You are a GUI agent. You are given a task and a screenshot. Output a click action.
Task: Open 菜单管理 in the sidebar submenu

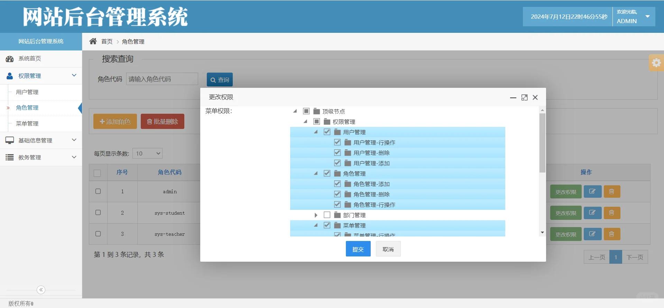(27, 123)
